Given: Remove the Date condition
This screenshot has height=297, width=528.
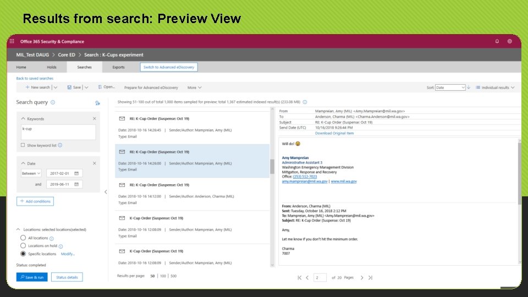Looking at the screenshot, I should pyautogui.click(x=94, y=163).
